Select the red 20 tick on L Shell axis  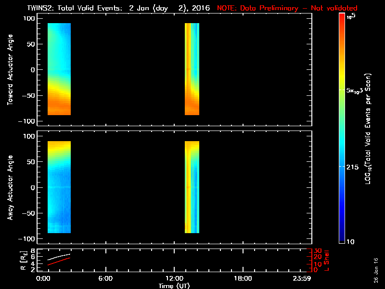click(318, 257)
